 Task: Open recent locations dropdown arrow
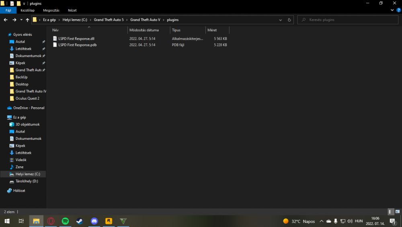click(x=21, y=20)
